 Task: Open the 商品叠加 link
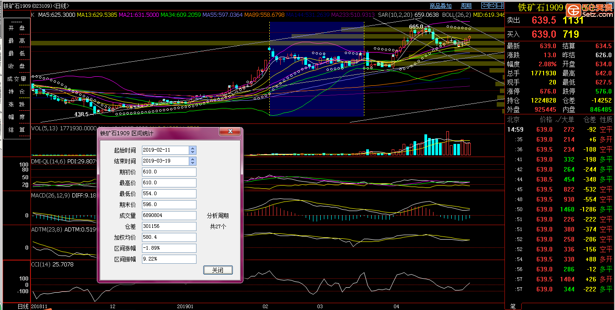tap(441, 6)
